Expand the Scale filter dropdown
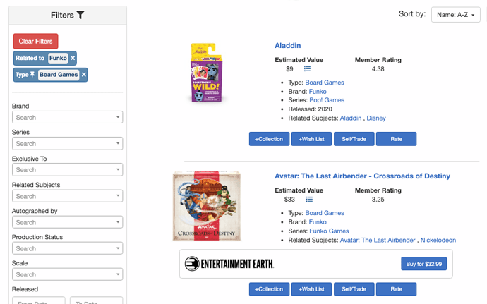Screen dimensions: 487x304 pyautogui.click(x=67, y=274)
